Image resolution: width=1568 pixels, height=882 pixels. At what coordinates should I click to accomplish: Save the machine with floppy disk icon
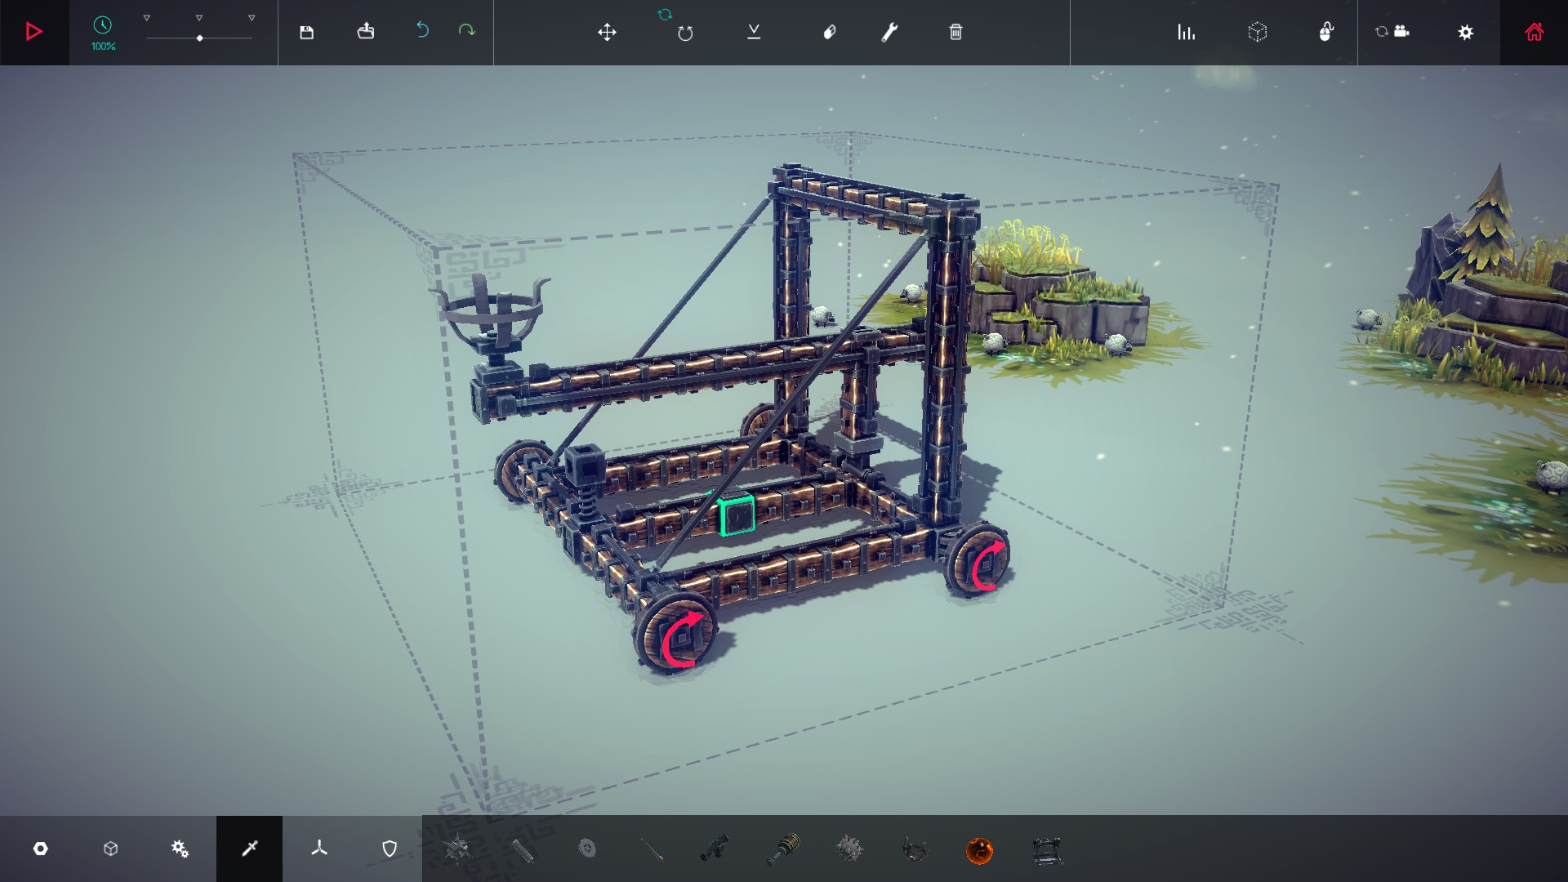(x=306, y=33)
